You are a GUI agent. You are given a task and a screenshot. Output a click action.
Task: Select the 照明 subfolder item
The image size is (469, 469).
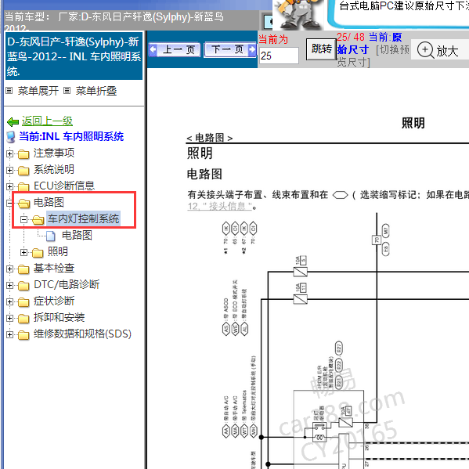pos(58,251)
